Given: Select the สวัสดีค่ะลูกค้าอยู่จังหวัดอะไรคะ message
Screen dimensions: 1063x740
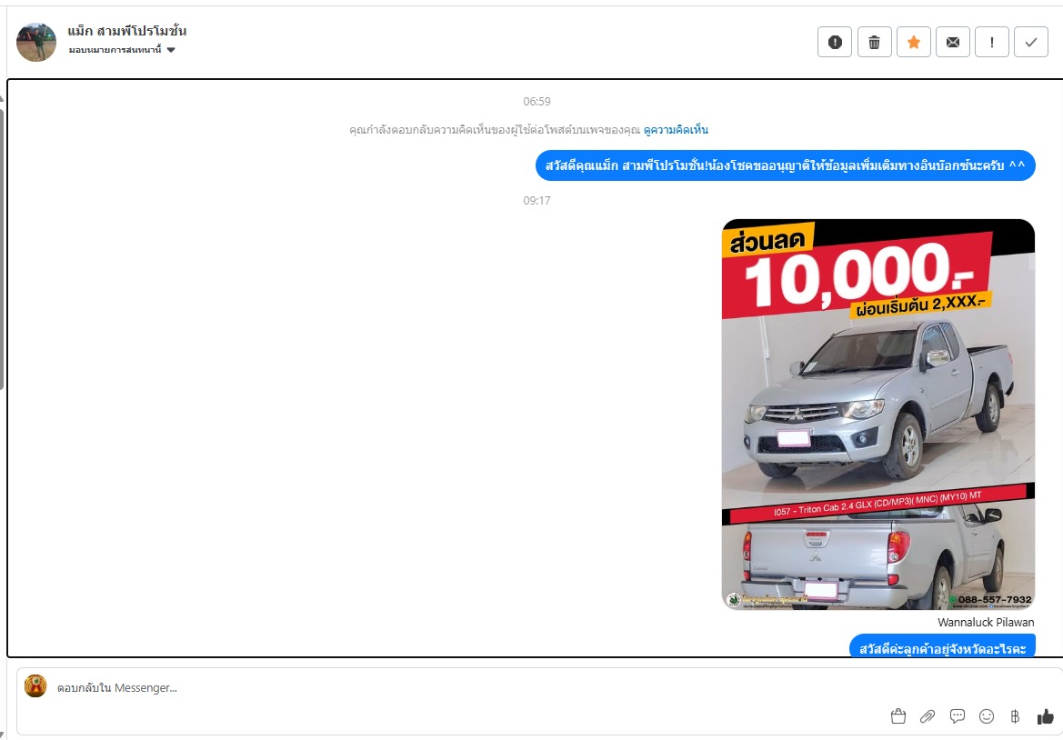Looking at the screenshot, I should (942, 647).
